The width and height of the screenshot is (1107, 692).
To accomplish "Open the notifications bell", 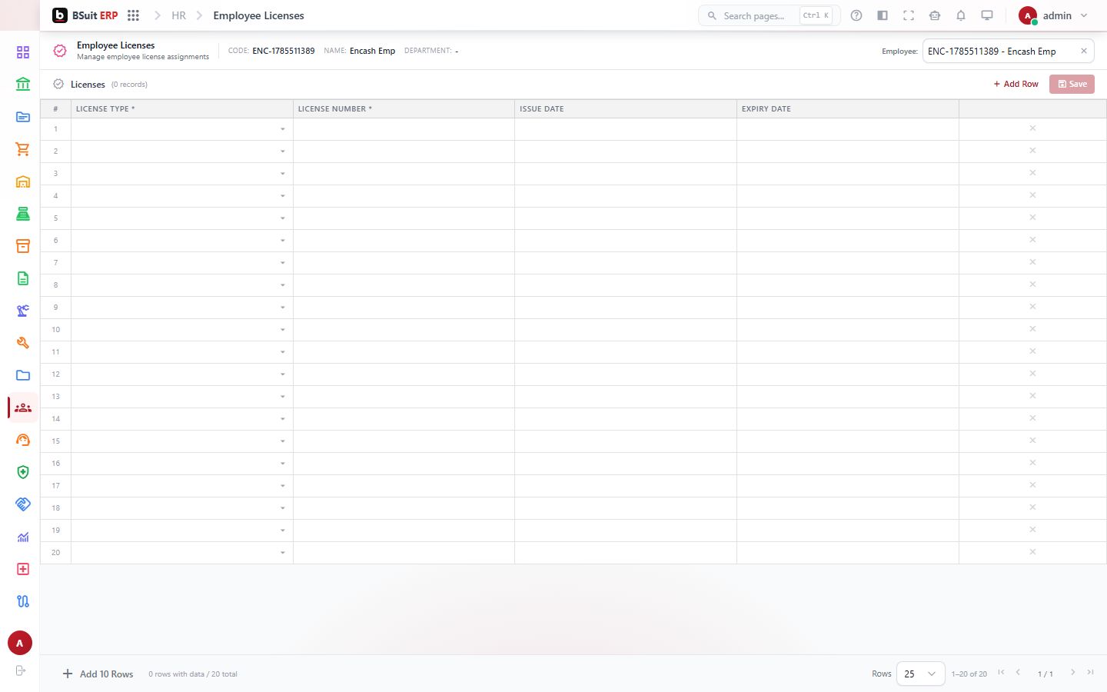I will [961, 15].
